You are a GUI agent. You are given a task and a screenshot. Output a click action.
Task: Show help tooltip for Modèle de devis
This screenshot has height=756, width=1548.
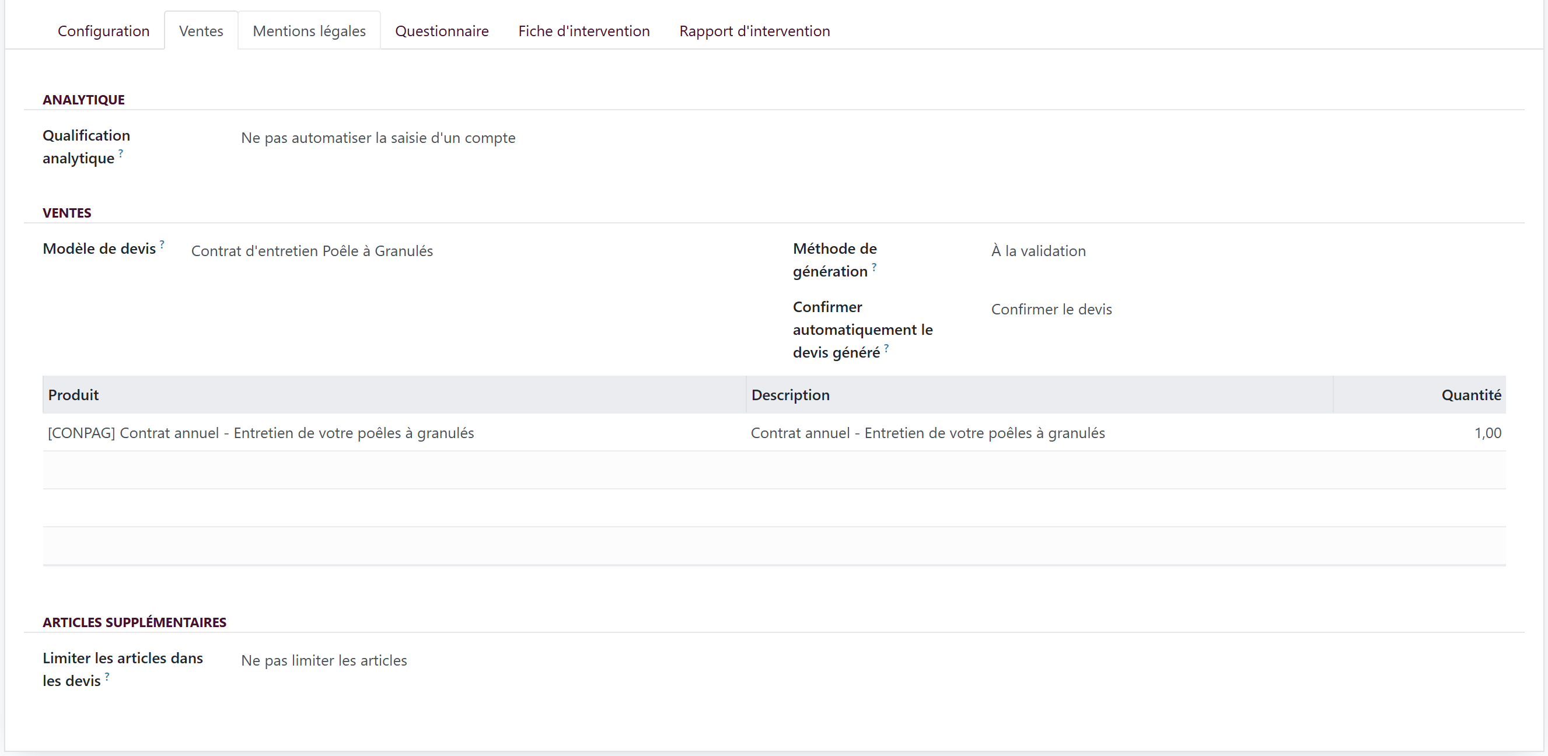tap(162, 243)
